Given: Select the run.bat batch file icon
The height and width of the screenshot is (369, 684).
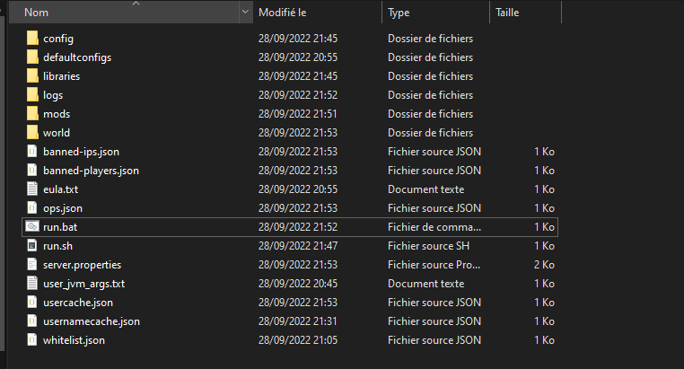Looking at the screenshot, I should pos(32,227).
